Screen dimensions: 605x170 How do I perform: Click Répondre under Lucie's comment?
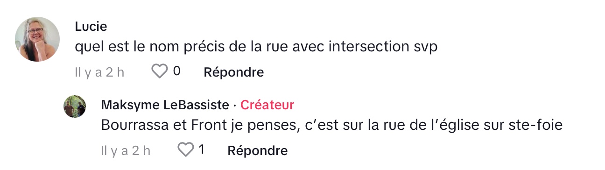click(234, 72)
